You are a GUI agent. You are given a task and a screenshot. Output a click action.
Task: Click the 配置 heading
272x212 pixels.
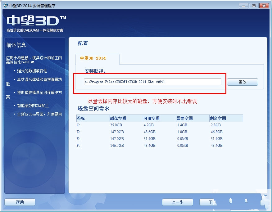tap(83, 43)
